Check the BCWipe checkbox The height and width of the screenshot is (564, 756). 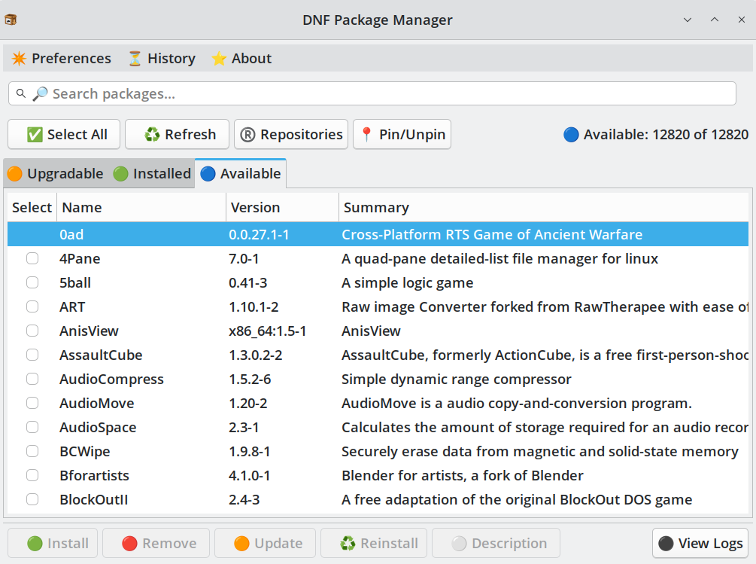[32, 452]
